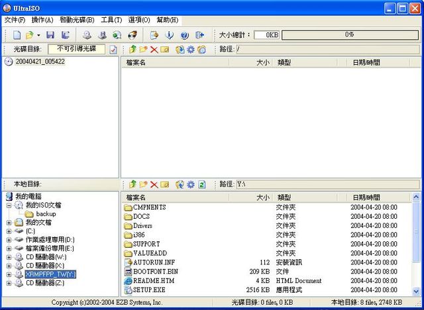Select the SETUP.EXE file

pyautogui.click(x=149, y=290)
